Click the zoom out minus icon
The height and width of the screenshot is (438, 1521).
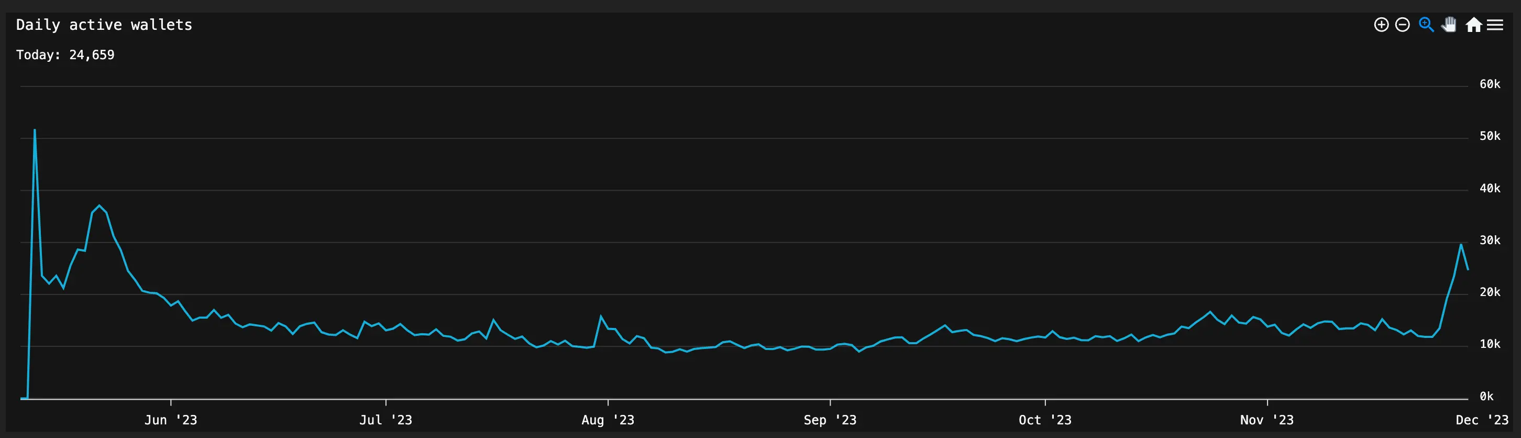[1402, 25]
